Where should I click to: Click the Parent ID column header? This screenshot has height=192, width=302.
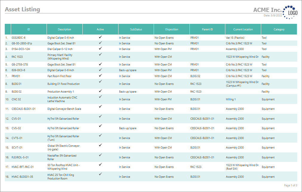click(207, 29)
